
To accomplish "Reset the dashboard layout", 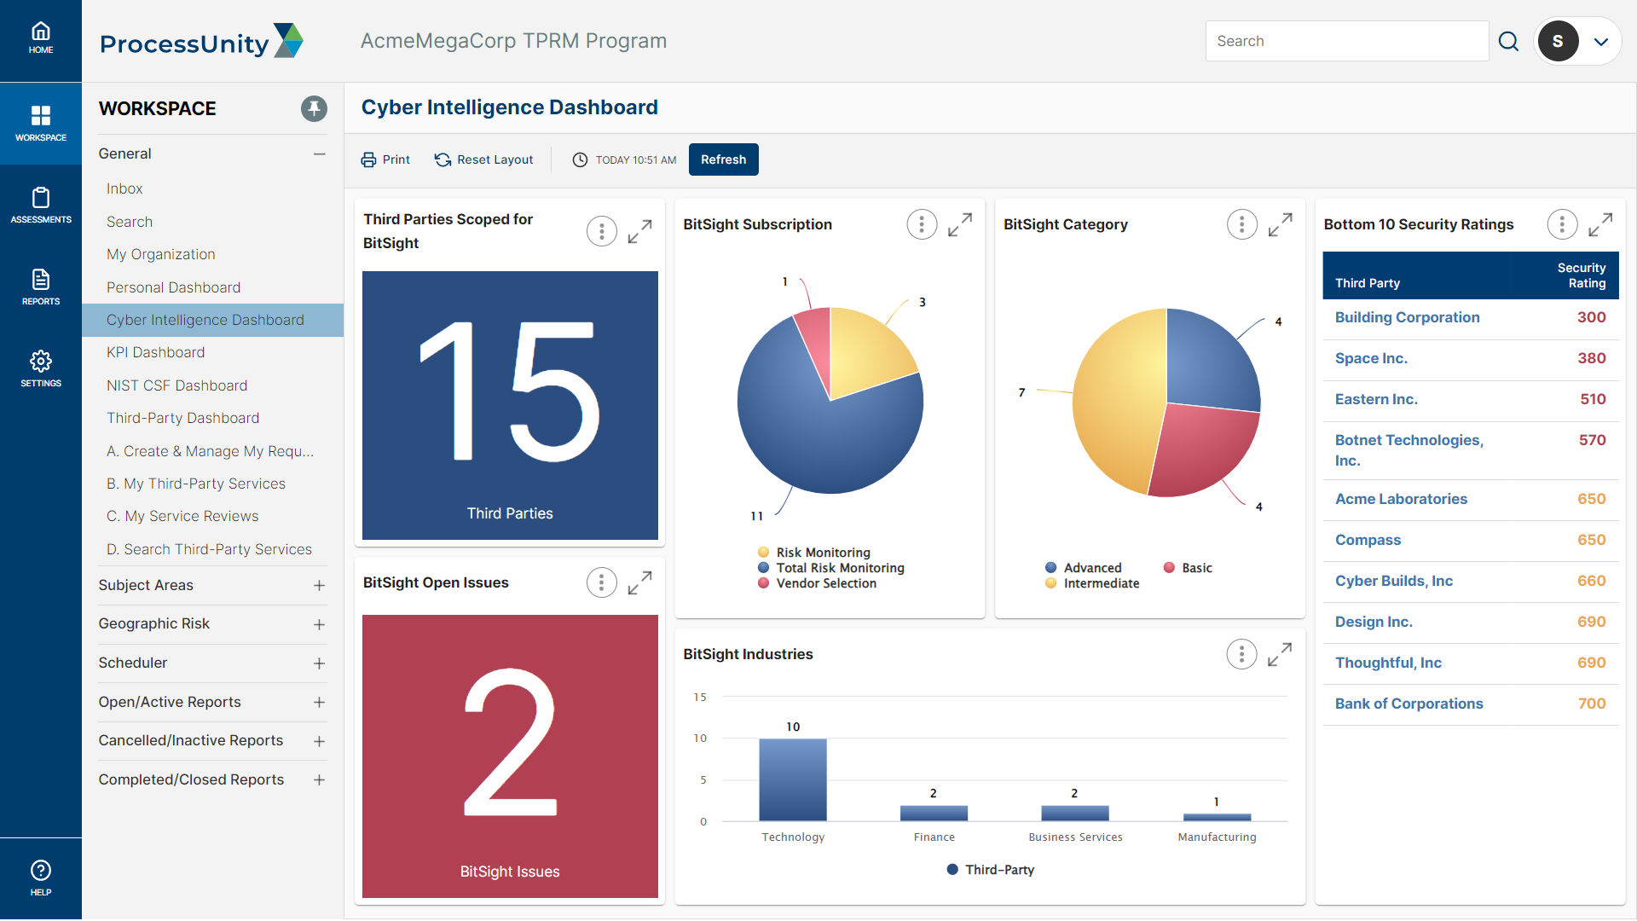I will coord(483,159).
